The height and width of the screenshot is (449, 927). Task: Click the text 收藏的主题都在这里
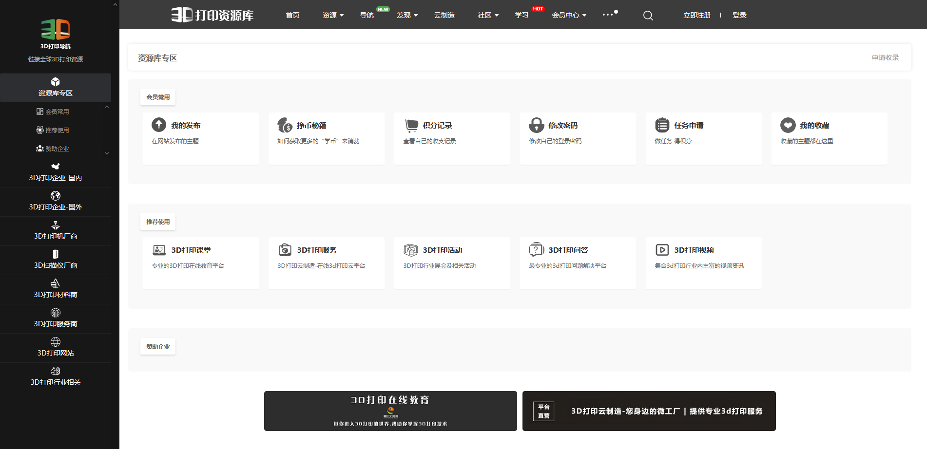click(x=807, y=141)
